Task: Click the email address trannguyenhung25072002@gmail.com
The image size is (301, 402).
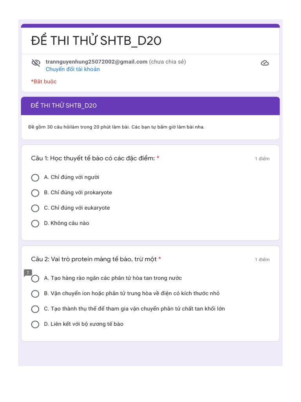Action: tap(96, 62)
